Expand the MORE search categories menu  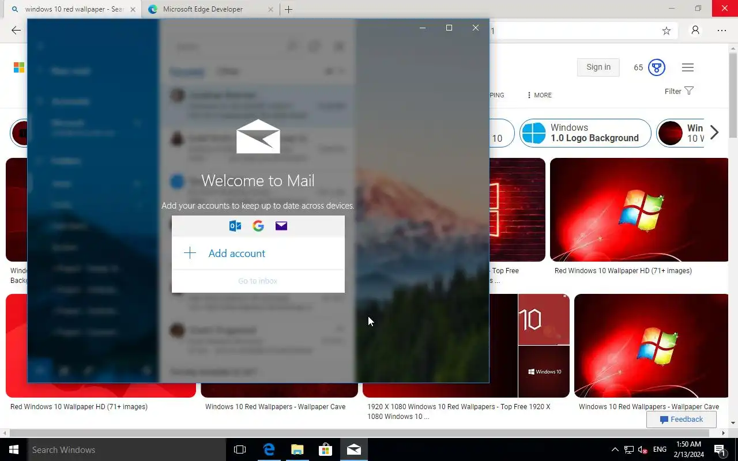pos(540,95)
